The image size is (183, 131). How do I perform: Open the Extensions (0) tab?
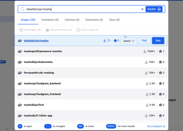(x=94, y=20)
